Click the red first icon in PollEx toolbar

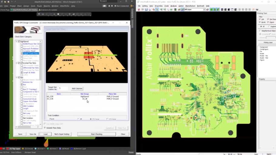click(139, 9)
